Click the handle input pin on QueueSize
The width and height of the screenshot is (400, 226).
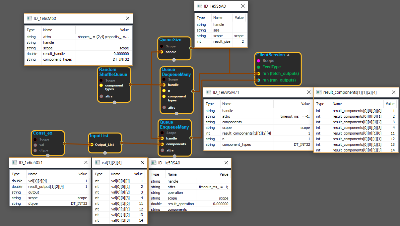[x=162, y=52]
